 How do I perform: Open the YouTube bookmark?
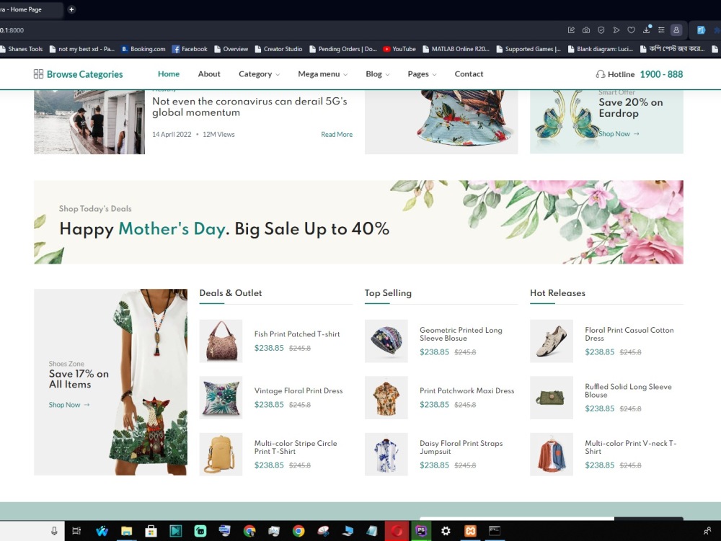pyautogui.click(x=399, y=49)
